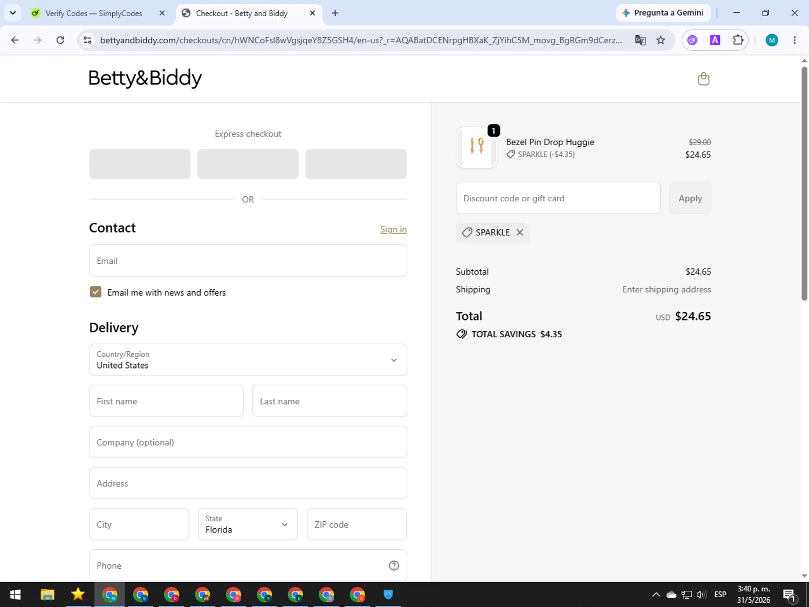This screenshot has height=607, width=809.
Task: Show hidden system tray icons
Action: tap(656, 595)
